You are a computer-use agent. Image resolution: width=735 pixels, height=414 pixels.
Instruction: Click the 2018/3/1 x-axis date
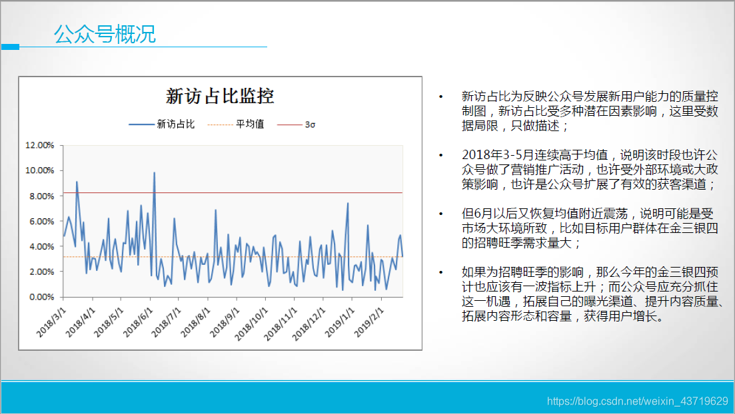tap(51, 322)
